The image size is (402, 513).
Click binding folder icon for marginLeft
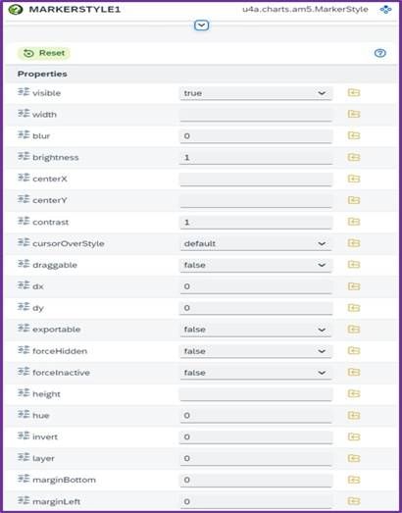(x=354, y=500)
